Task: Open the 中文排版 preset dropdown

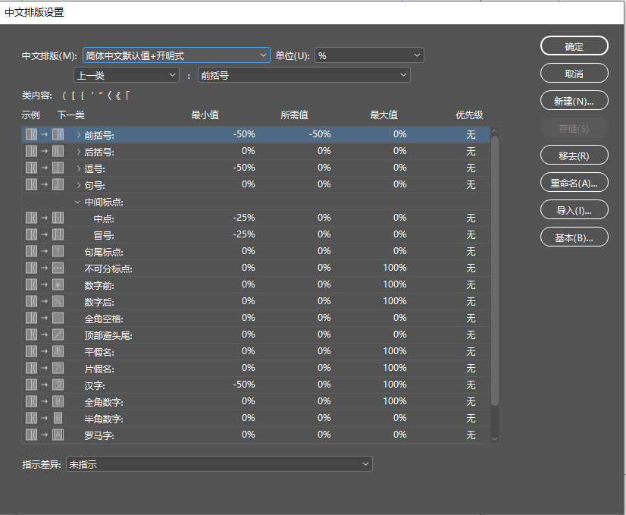Action: [x=176, y=55]
